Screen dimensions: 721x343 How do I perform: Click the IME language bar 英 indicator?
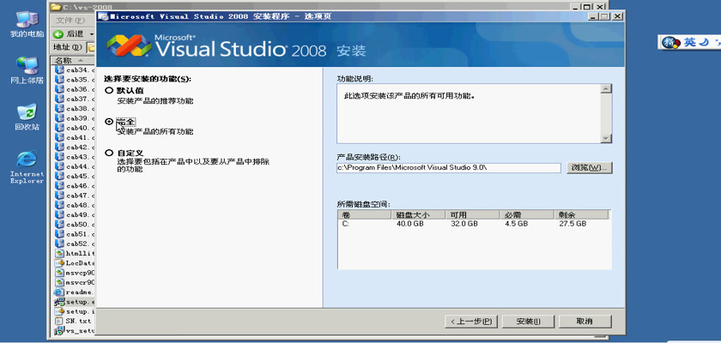click(x=690, y=42)
